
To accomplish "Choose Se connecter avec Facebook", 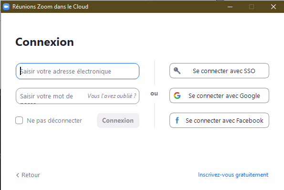I will (x=219, y=120).
